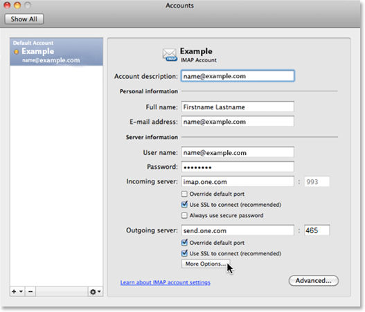Click the Incoming server field imap.one.com
This screenshot has height=312, width=365.
(238, 181)
